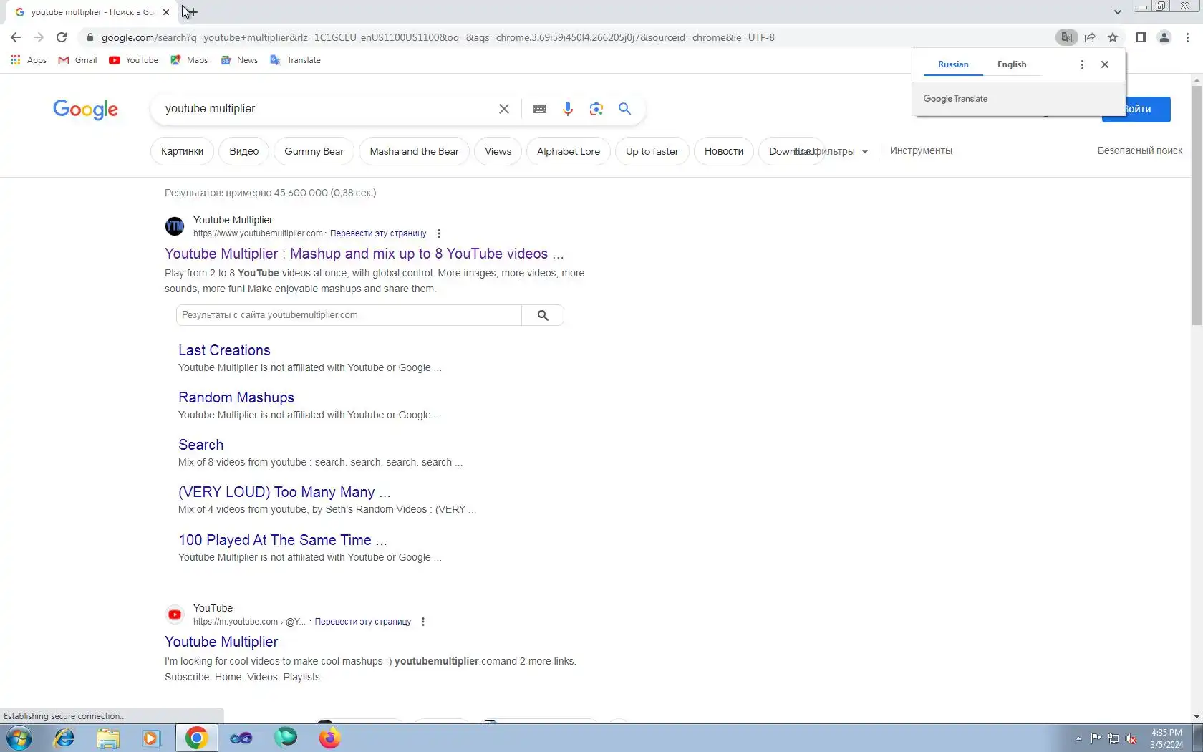Go back to the previous page
This screenshot has width=1203, height=752.
(16, 37)
